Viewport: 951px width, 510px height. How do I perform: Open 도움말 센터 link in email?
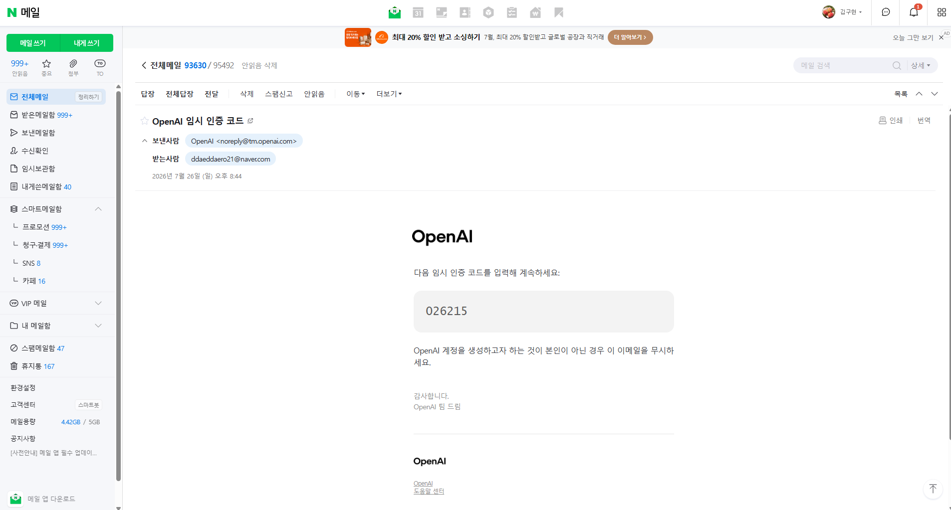[429, 491]
